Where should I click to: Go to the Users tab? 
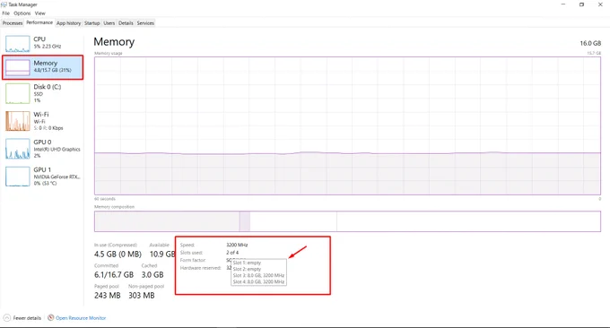[x=109, y=23]
